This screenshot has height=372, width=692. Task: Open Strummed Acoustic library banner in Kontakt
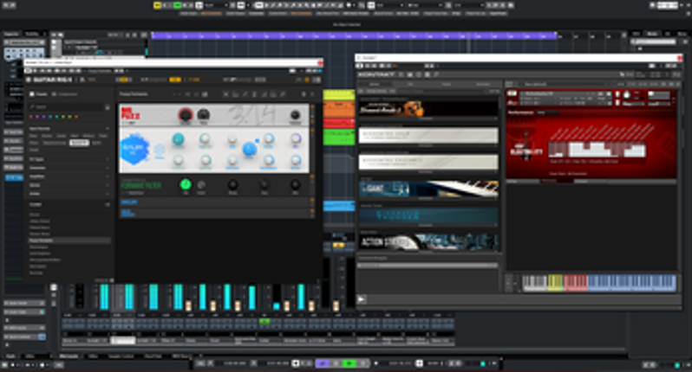pos(428,109)
